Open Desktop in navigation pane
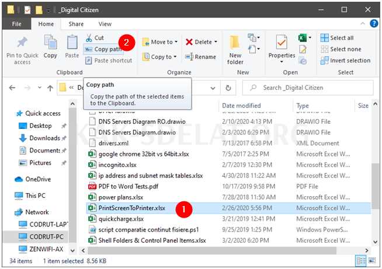 [36, 125]
